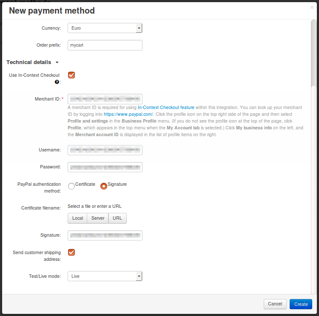319x316 pixels.
Task: Open the Test/Live mode dropdown
Action: tap(105, 276)
